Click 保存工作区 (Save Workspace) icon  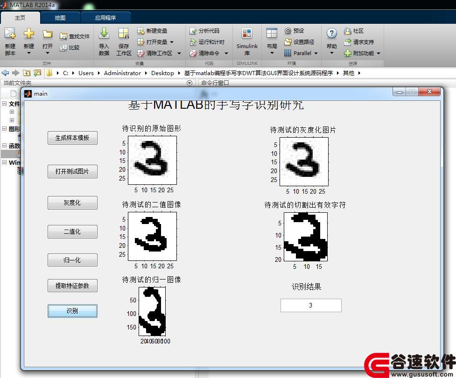click(124, 34)
